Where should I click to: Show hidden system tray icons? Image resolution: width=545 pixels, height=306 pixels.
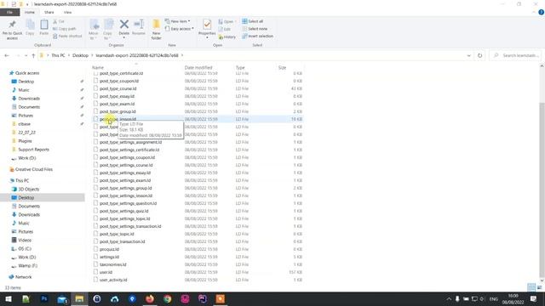click(x=449, y=298)
